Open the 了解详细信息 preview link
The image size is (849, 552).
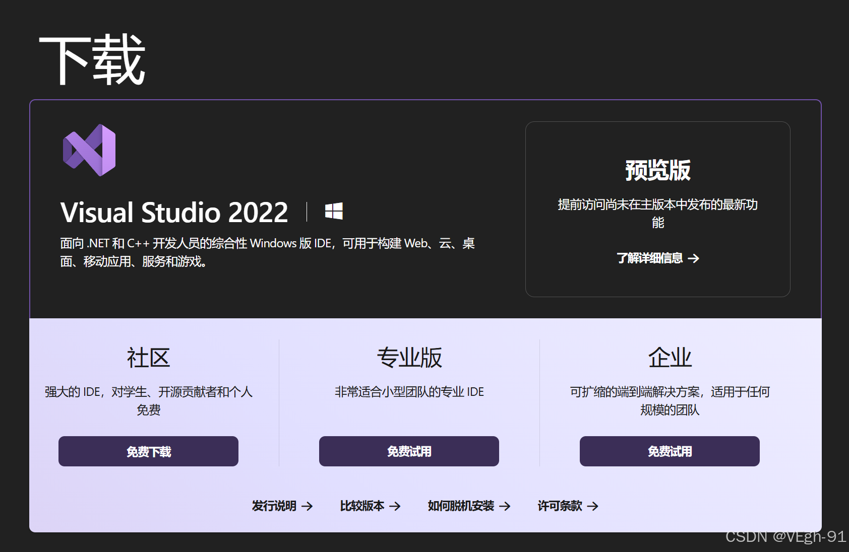click(x=658, y=258)
